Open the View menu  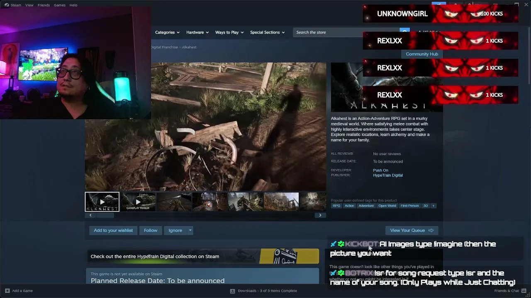(29, 5)
